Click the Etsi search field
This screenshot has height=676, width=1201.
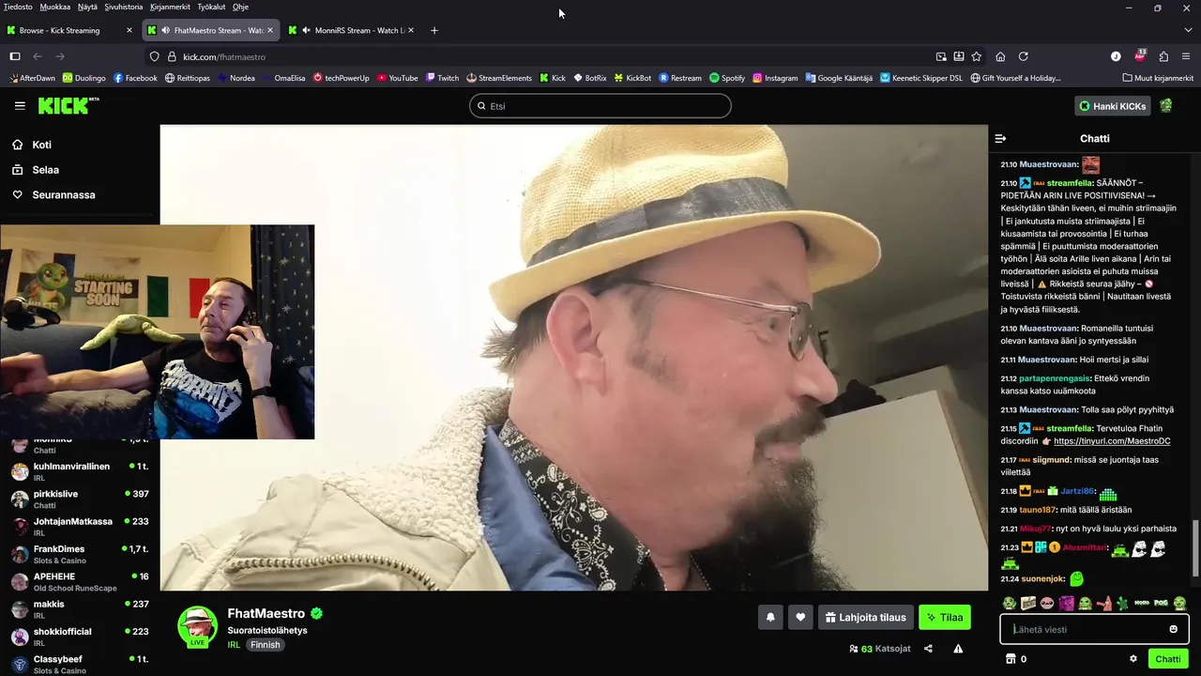pyautogui.click(x=600, y=106)
